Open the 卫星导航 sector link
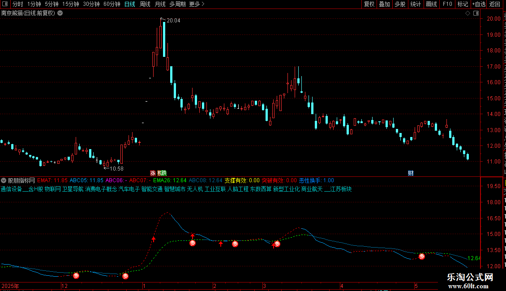 [x=73, y=189]
